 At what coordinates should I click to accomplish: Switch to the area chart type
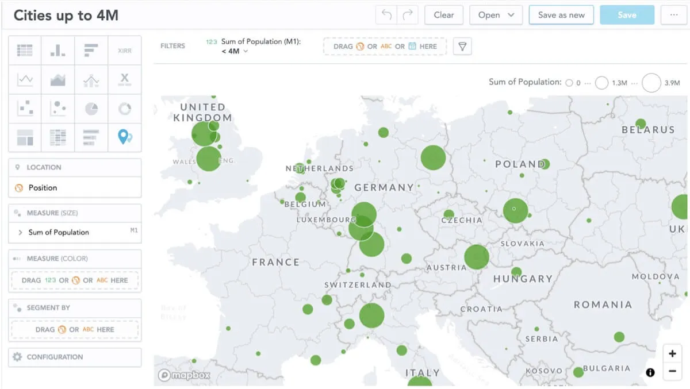57,79
